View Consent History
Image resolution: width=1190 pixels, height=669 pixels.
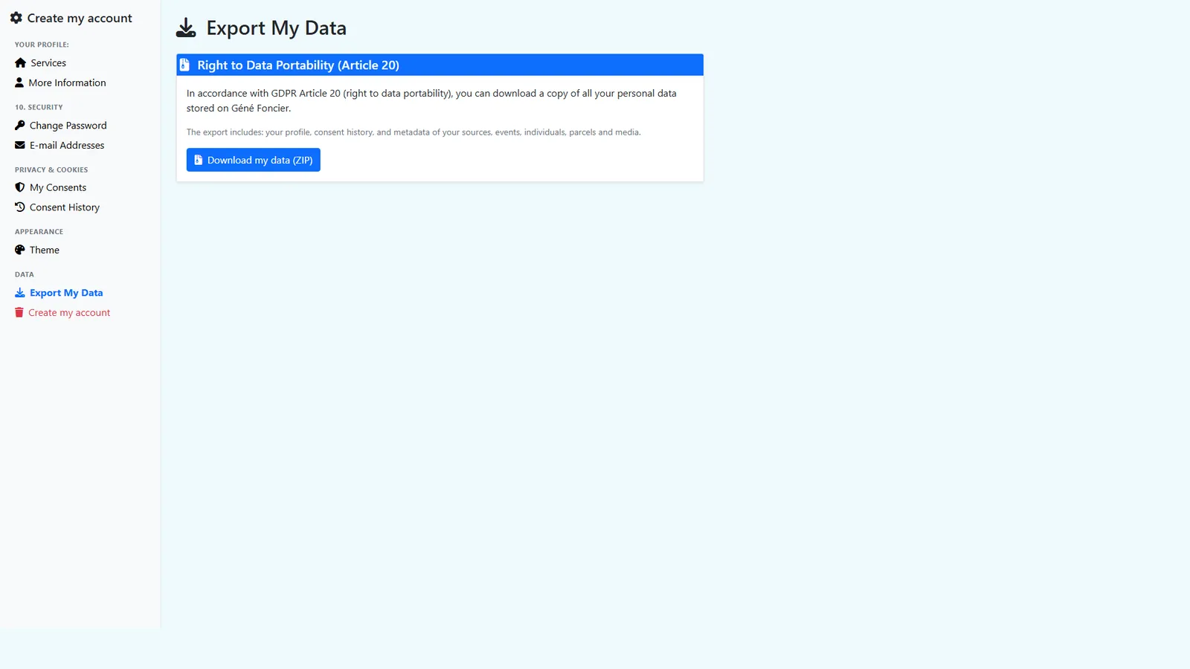tap(65, 207)
